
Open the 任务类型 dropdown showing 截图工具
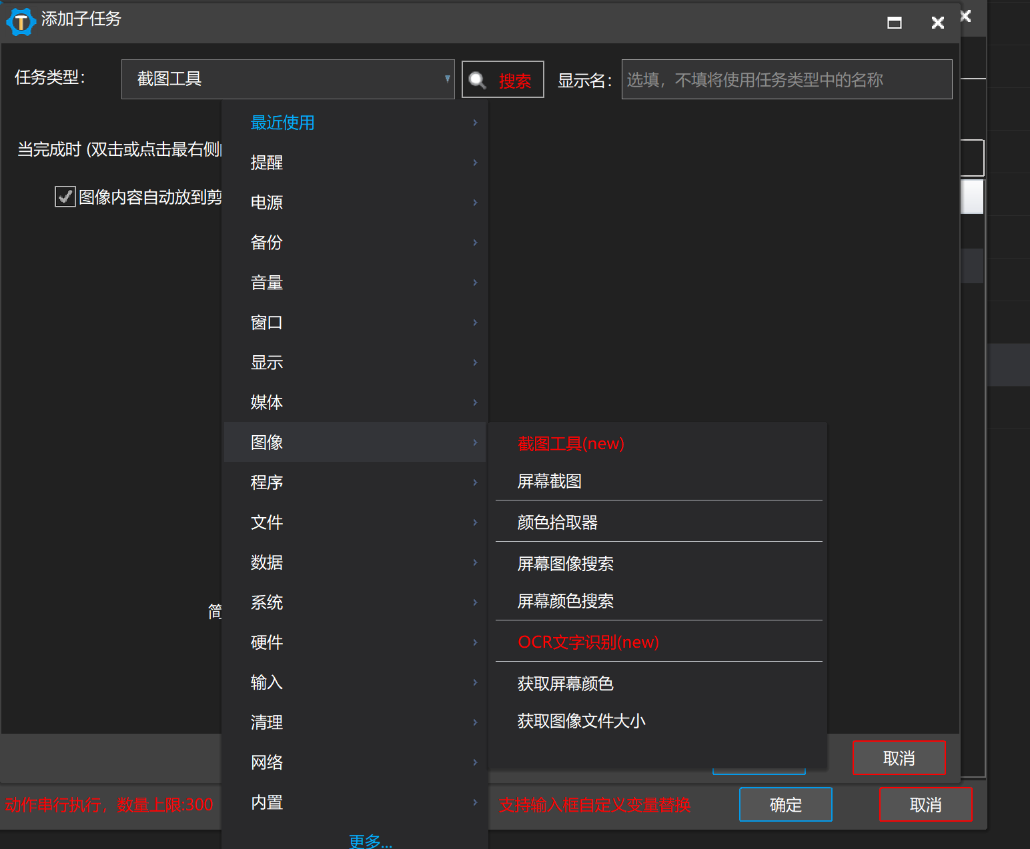coord(288,79)
